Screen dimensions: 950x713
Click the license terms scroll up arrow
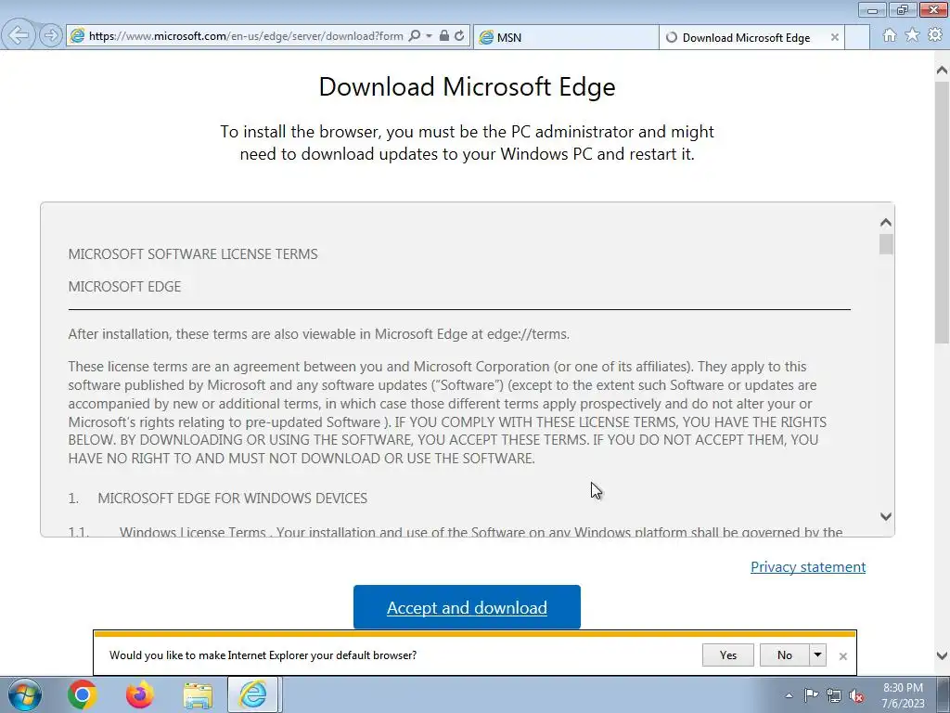(x=886, y=223)
